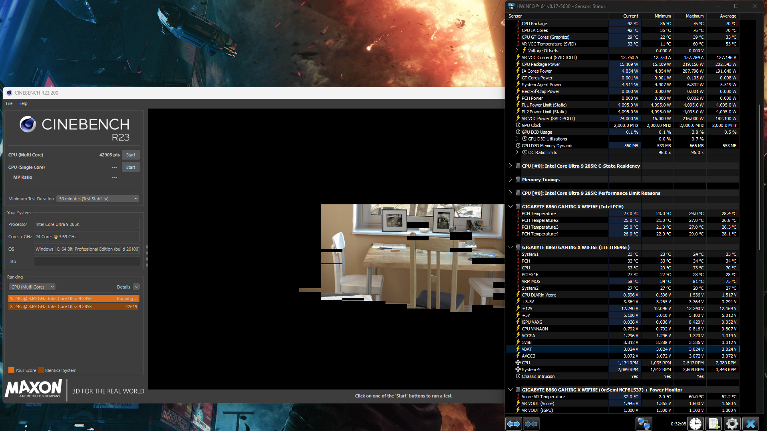
Task: Click the 0:32:08 elapsed timer
Action: click(x=678, y=424)
